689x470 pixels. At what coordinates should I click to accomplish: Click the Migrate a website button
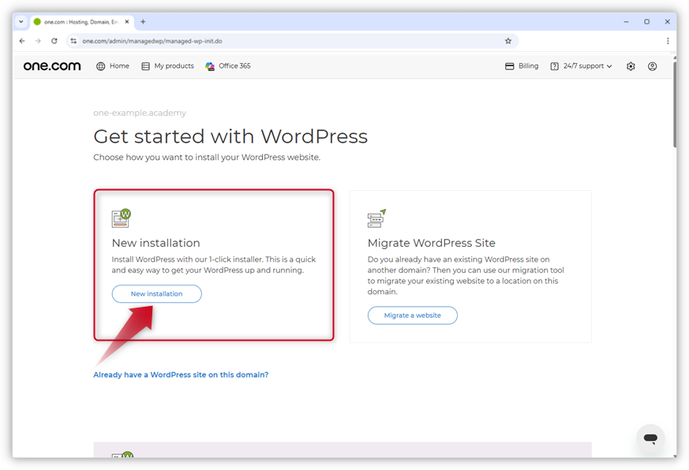[412, 315]
